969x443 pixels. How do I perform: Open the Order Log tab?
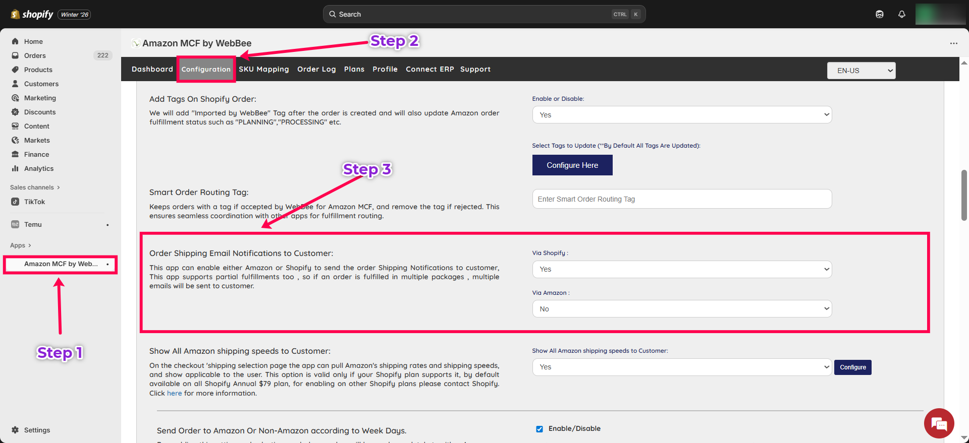tap(316, 69)
